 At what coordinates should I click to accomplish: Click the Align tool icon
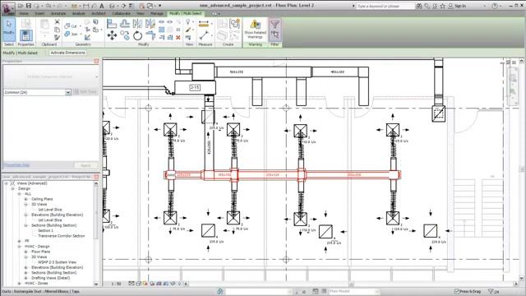click(112, 24)
